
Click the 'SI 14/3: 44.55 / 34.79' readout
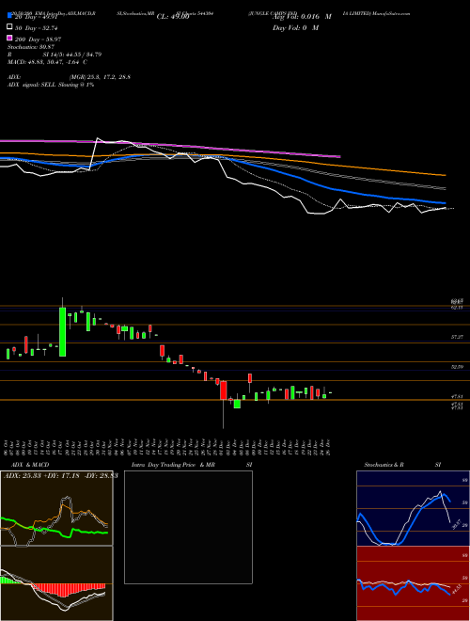pyautogui.click(x=72, y=55)
